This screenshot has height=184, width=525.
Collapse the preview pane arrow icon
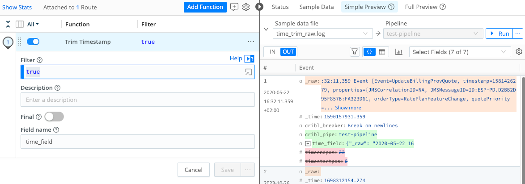[x=259, y=7]
